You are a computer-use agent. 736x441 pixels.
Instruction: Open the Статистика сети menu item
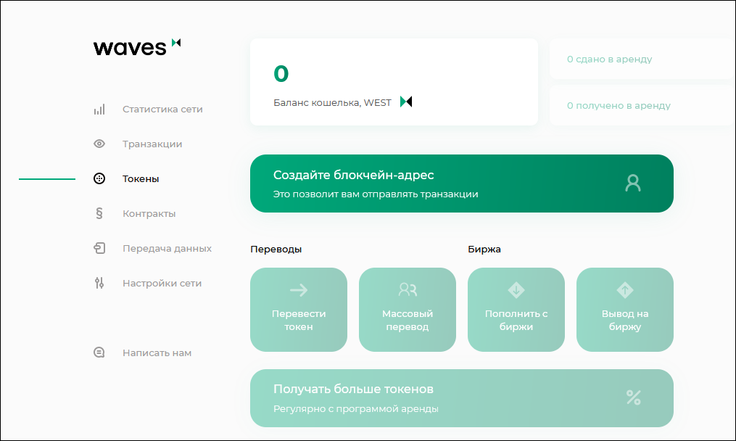[x=162, y=110]
